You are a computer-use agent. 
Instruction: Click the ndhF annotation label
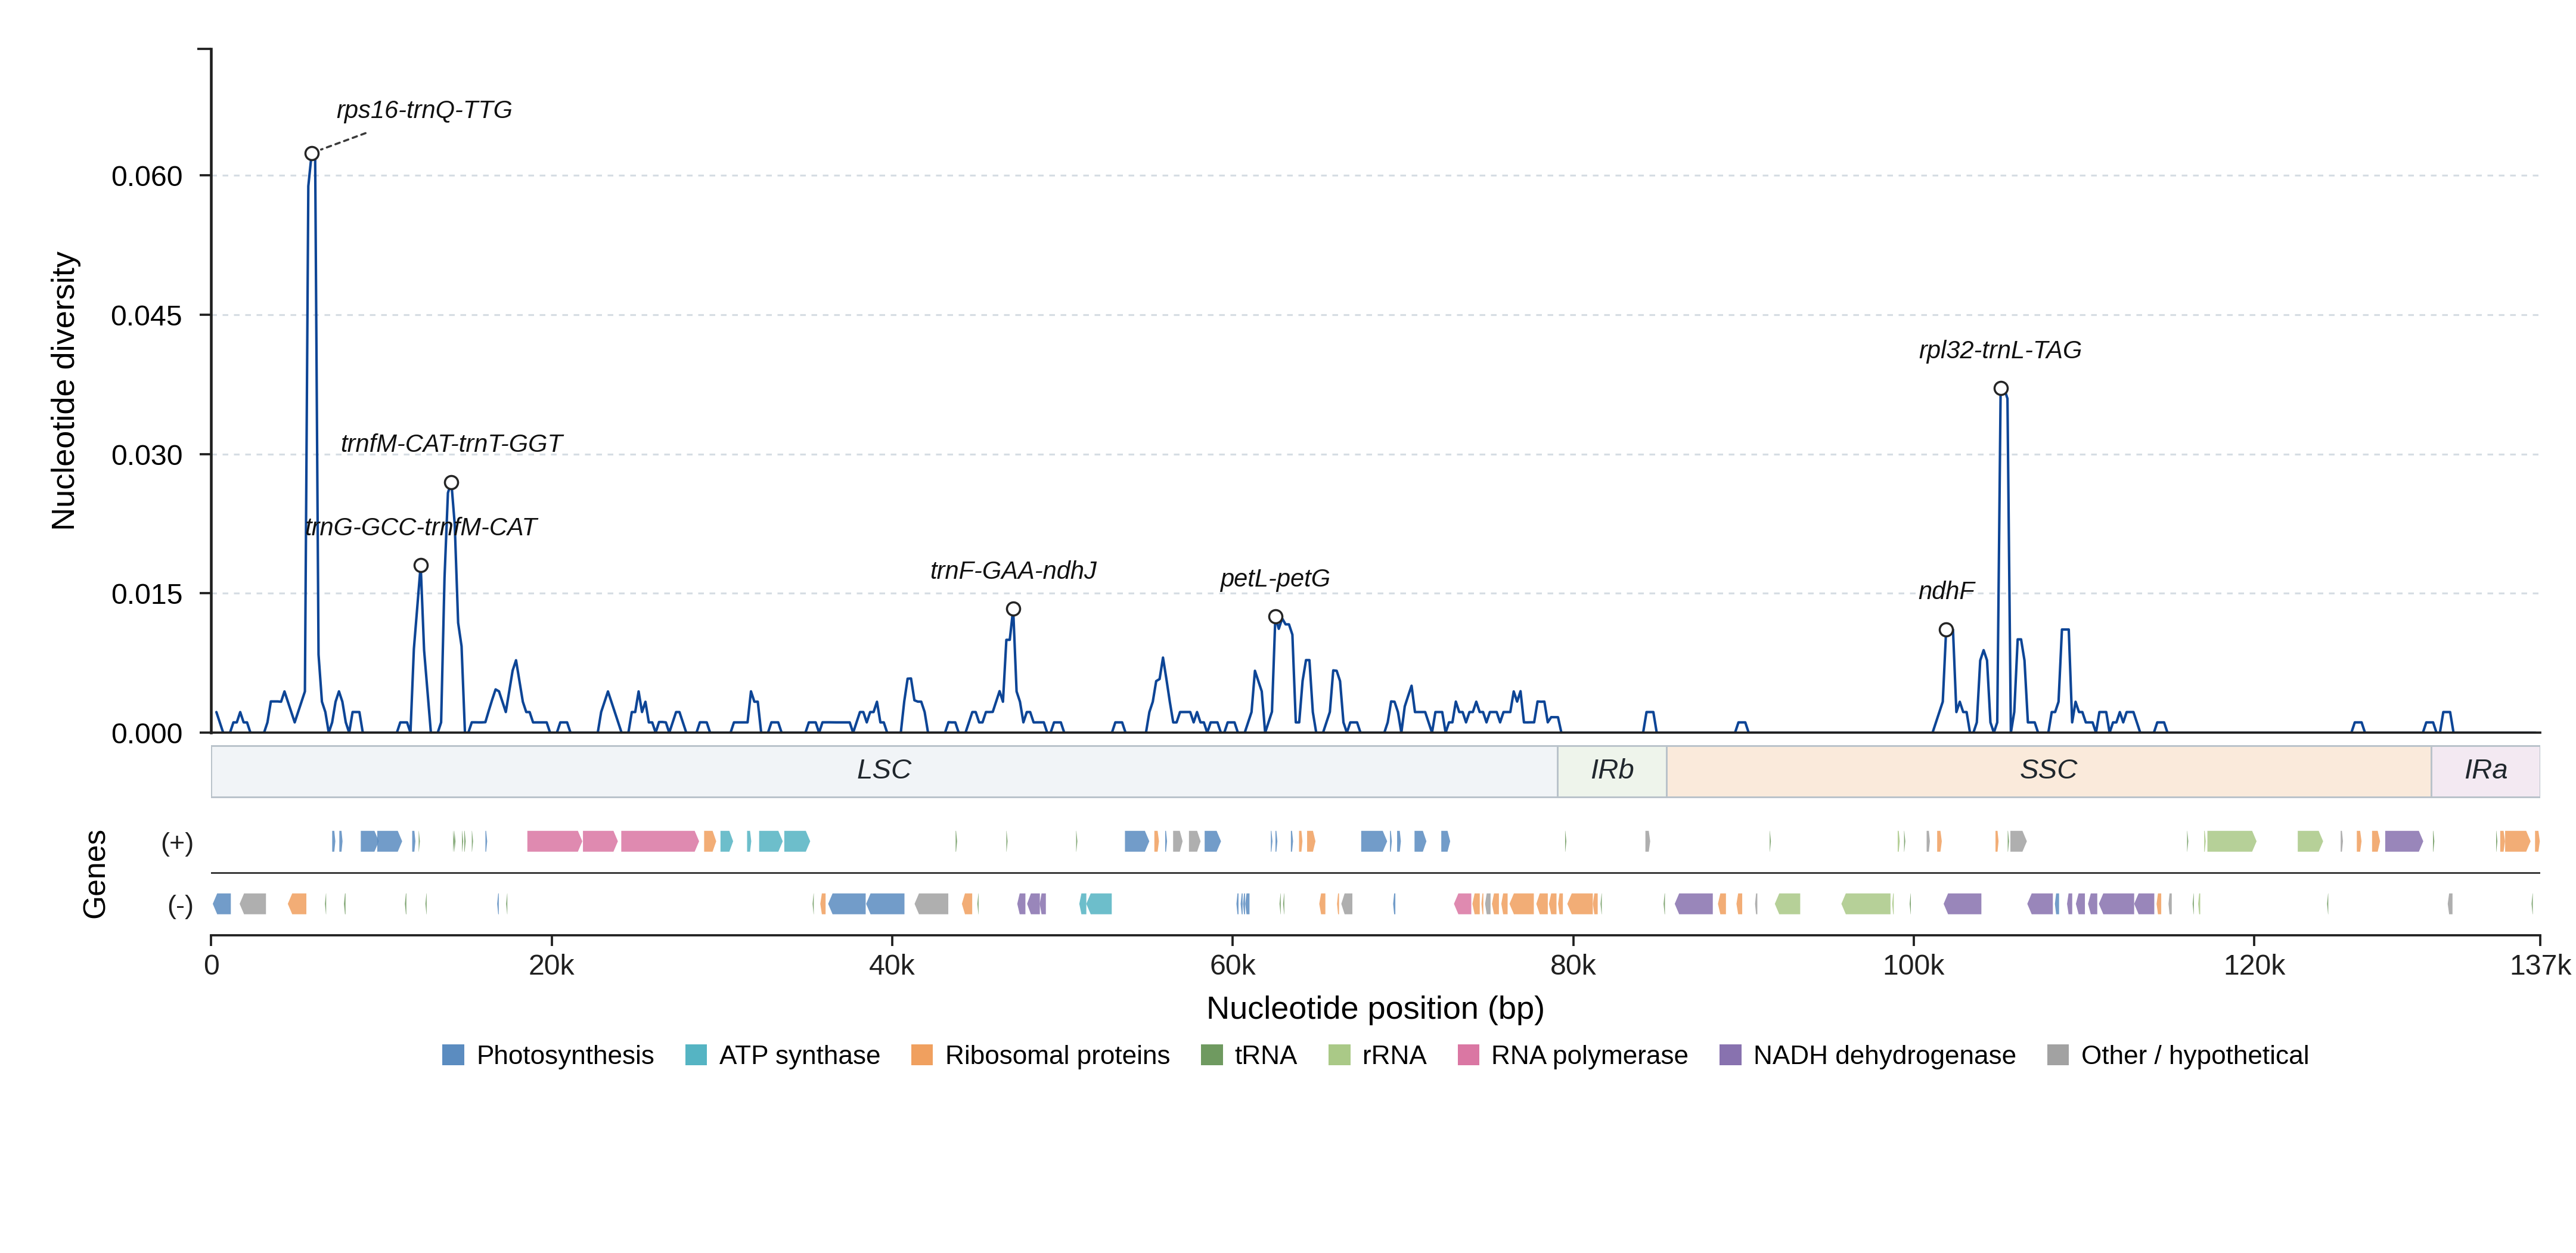pyautogui.click(x=1946, y=591)
